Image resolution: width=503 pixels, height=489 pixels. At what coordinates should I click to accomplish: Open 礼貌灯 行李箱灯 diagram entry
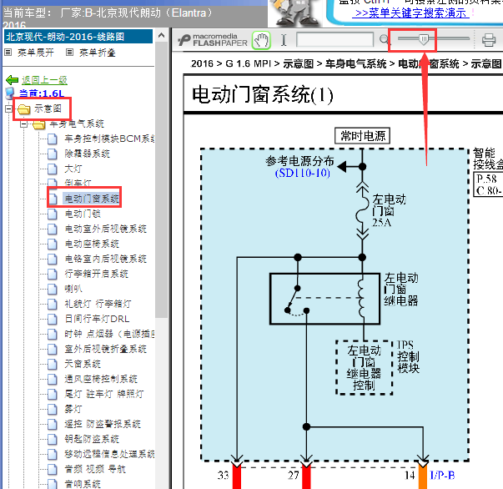[x=98, y=304]
